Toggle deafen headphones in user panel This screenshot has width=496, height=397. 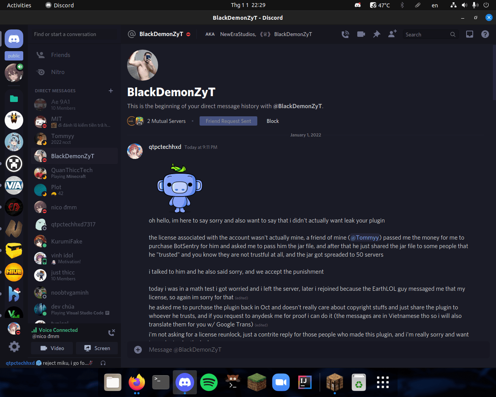click(103, 363)
